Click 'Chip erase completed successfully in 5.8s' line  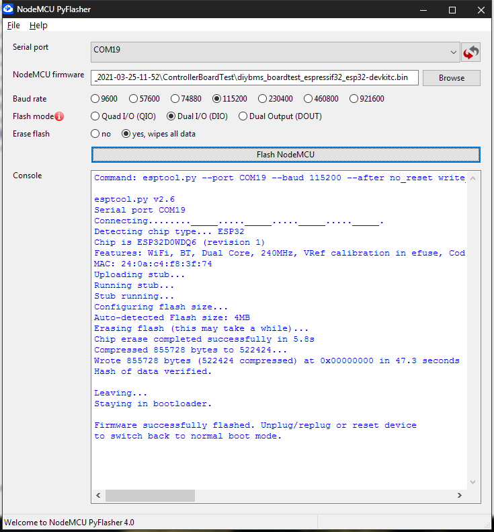(204, 339)
